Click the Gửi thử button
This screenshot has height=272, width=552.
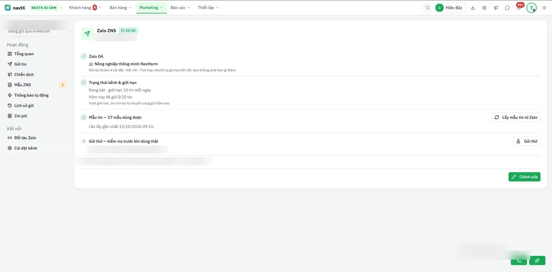click(x=526, y=141)
